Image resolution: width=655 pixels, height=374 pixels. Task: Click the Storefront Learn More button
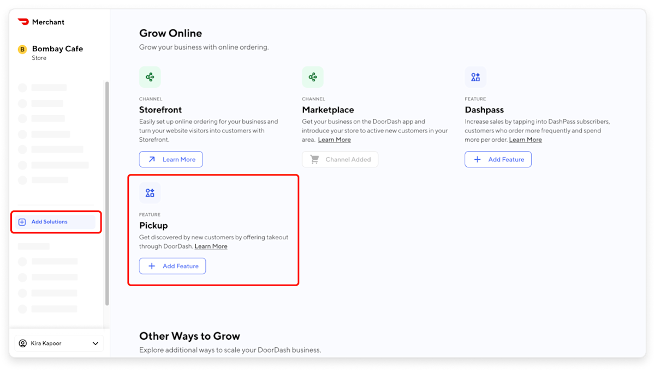click(x=171, y=159)
